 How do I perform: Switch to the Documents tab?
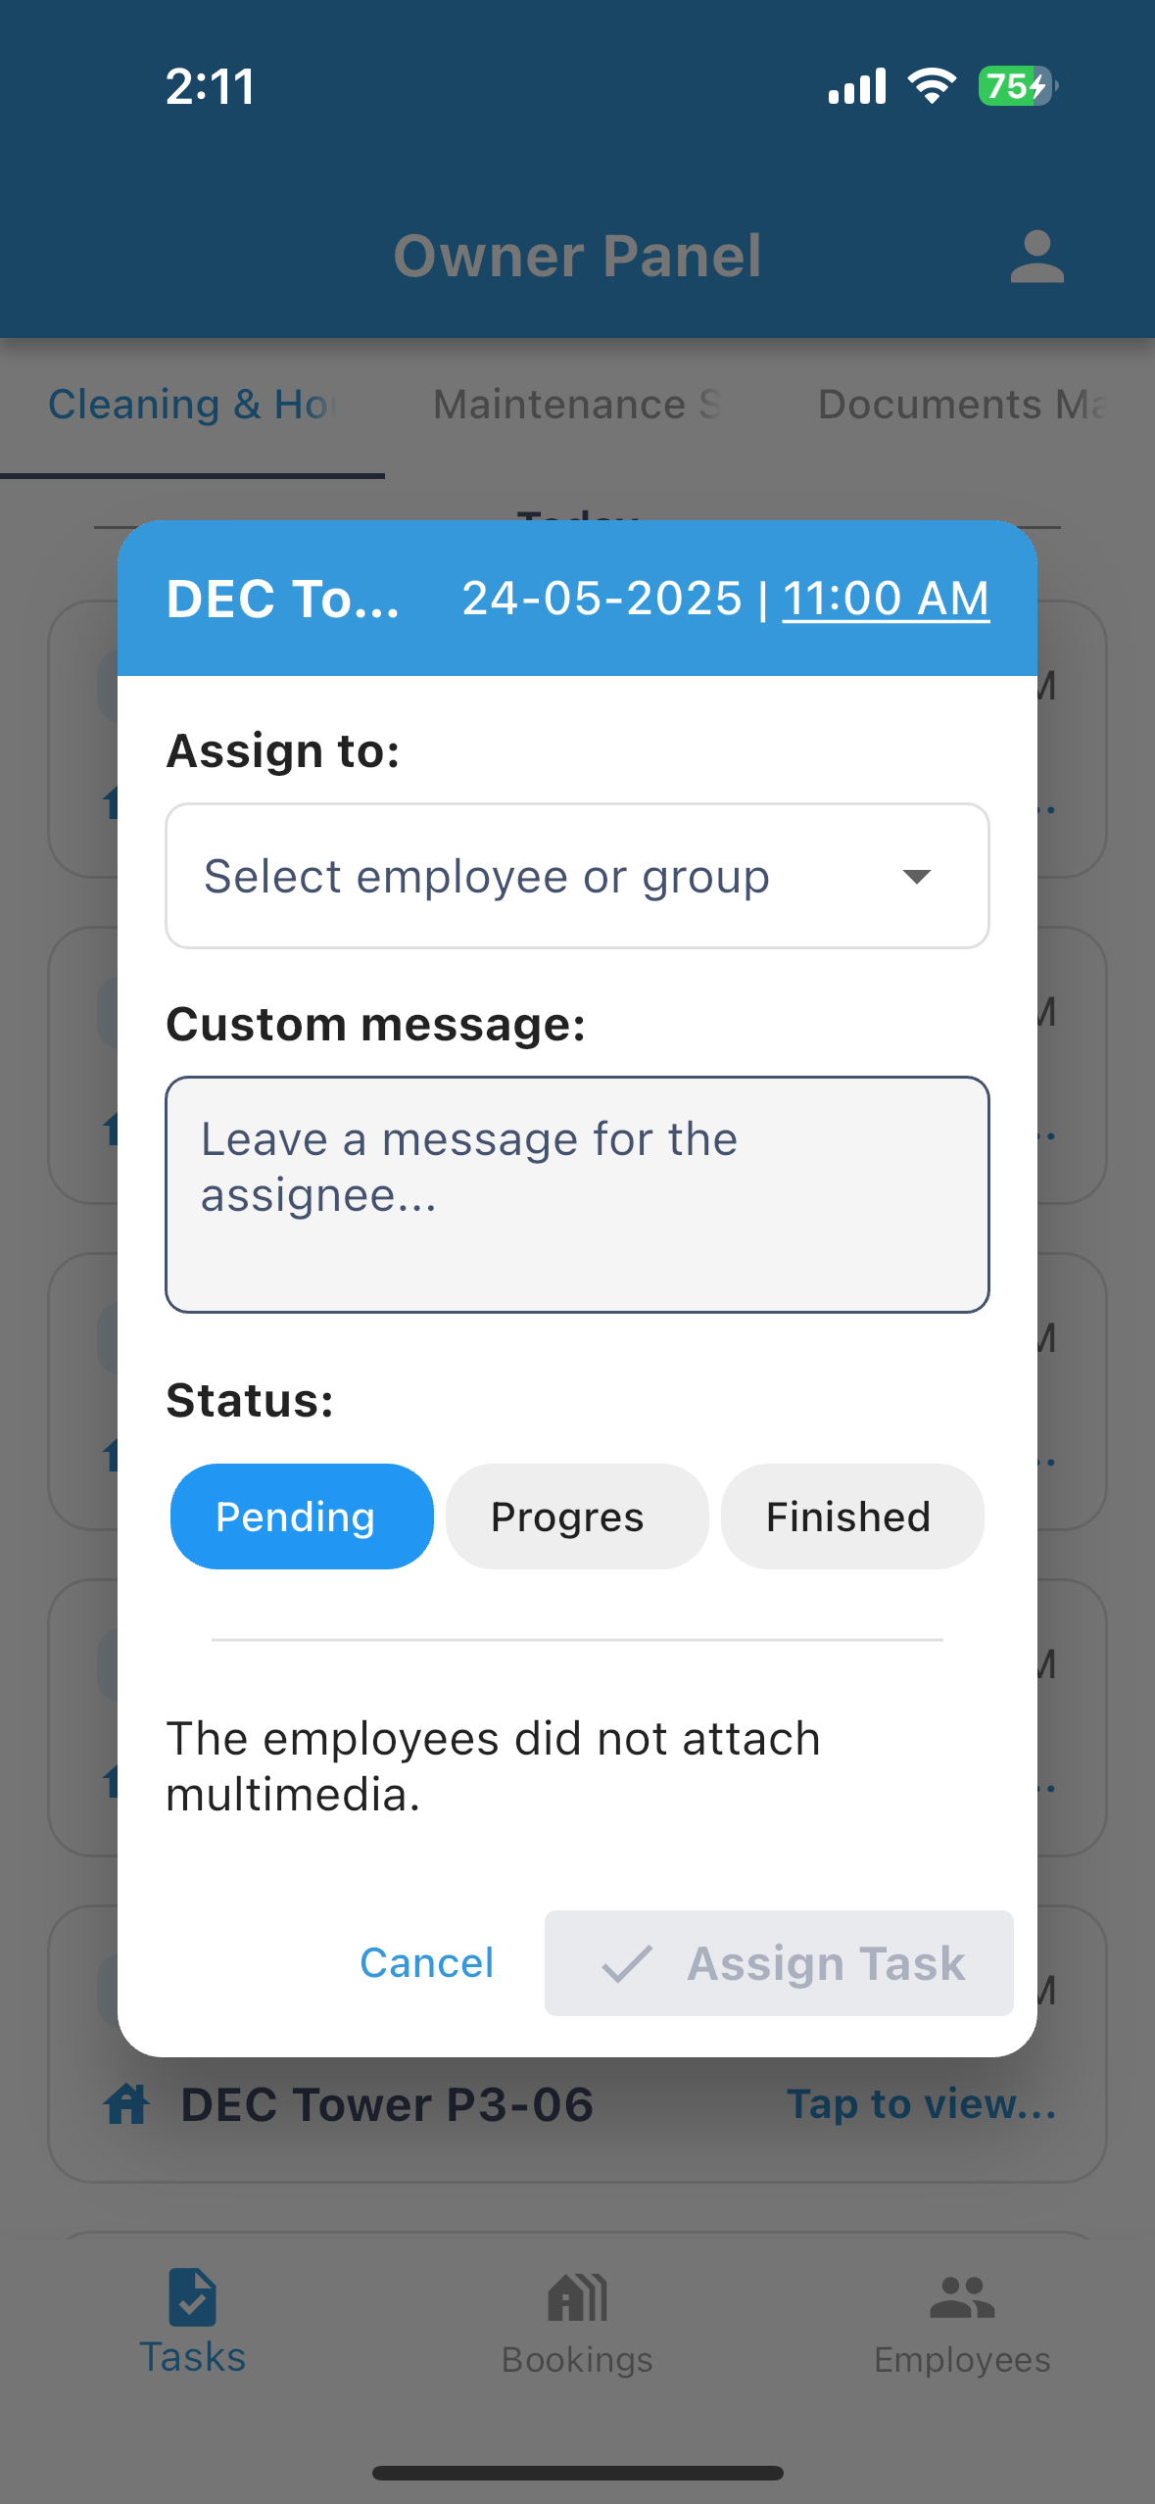(963, 405)
